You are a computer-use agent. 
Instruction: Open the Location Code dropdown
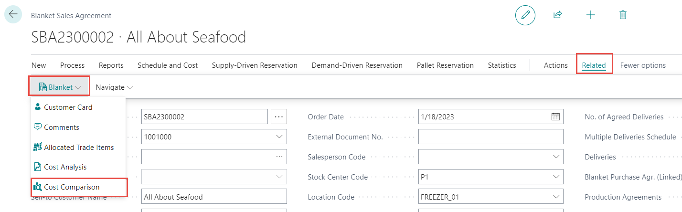(x=555, y=197)
